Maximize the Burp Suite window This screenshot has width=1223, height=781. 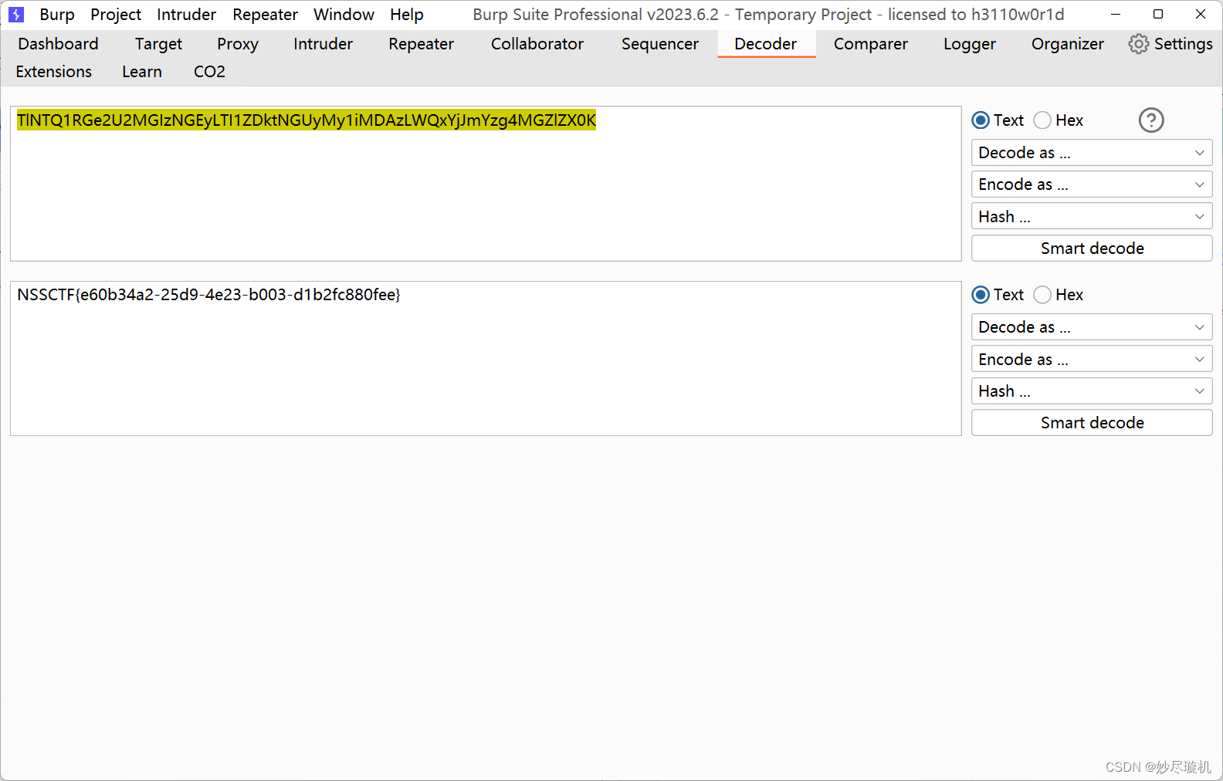tap(1158, 15)
